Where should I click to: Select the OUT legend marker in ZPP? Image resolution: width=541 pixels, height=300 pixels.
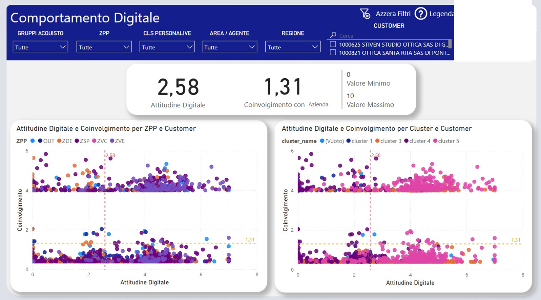40,141
